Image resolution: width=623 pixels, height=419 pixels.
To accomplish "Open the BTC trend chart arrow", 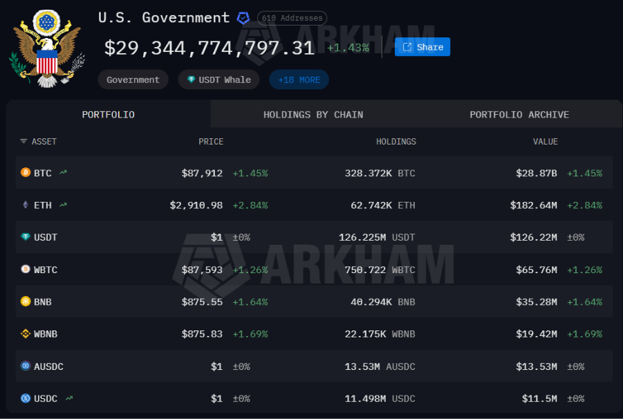I will [64, 173].
